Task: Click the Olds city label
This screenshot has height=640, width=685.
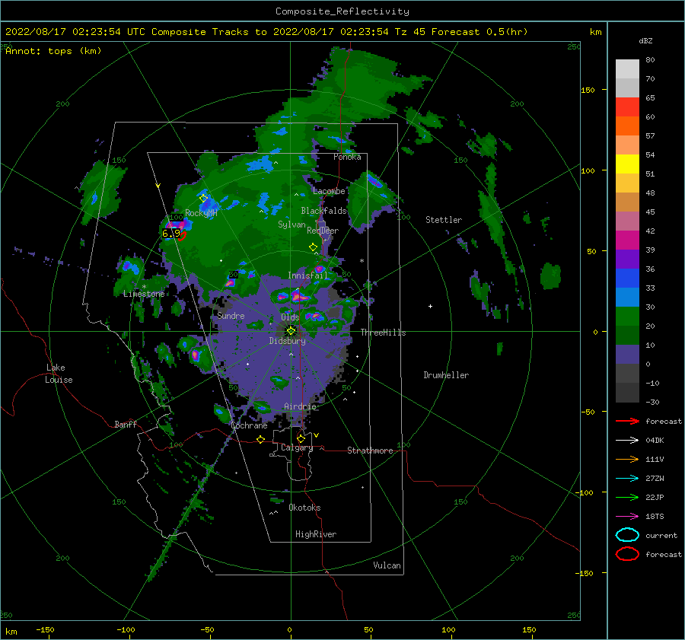Action: [x=290, y=317]
